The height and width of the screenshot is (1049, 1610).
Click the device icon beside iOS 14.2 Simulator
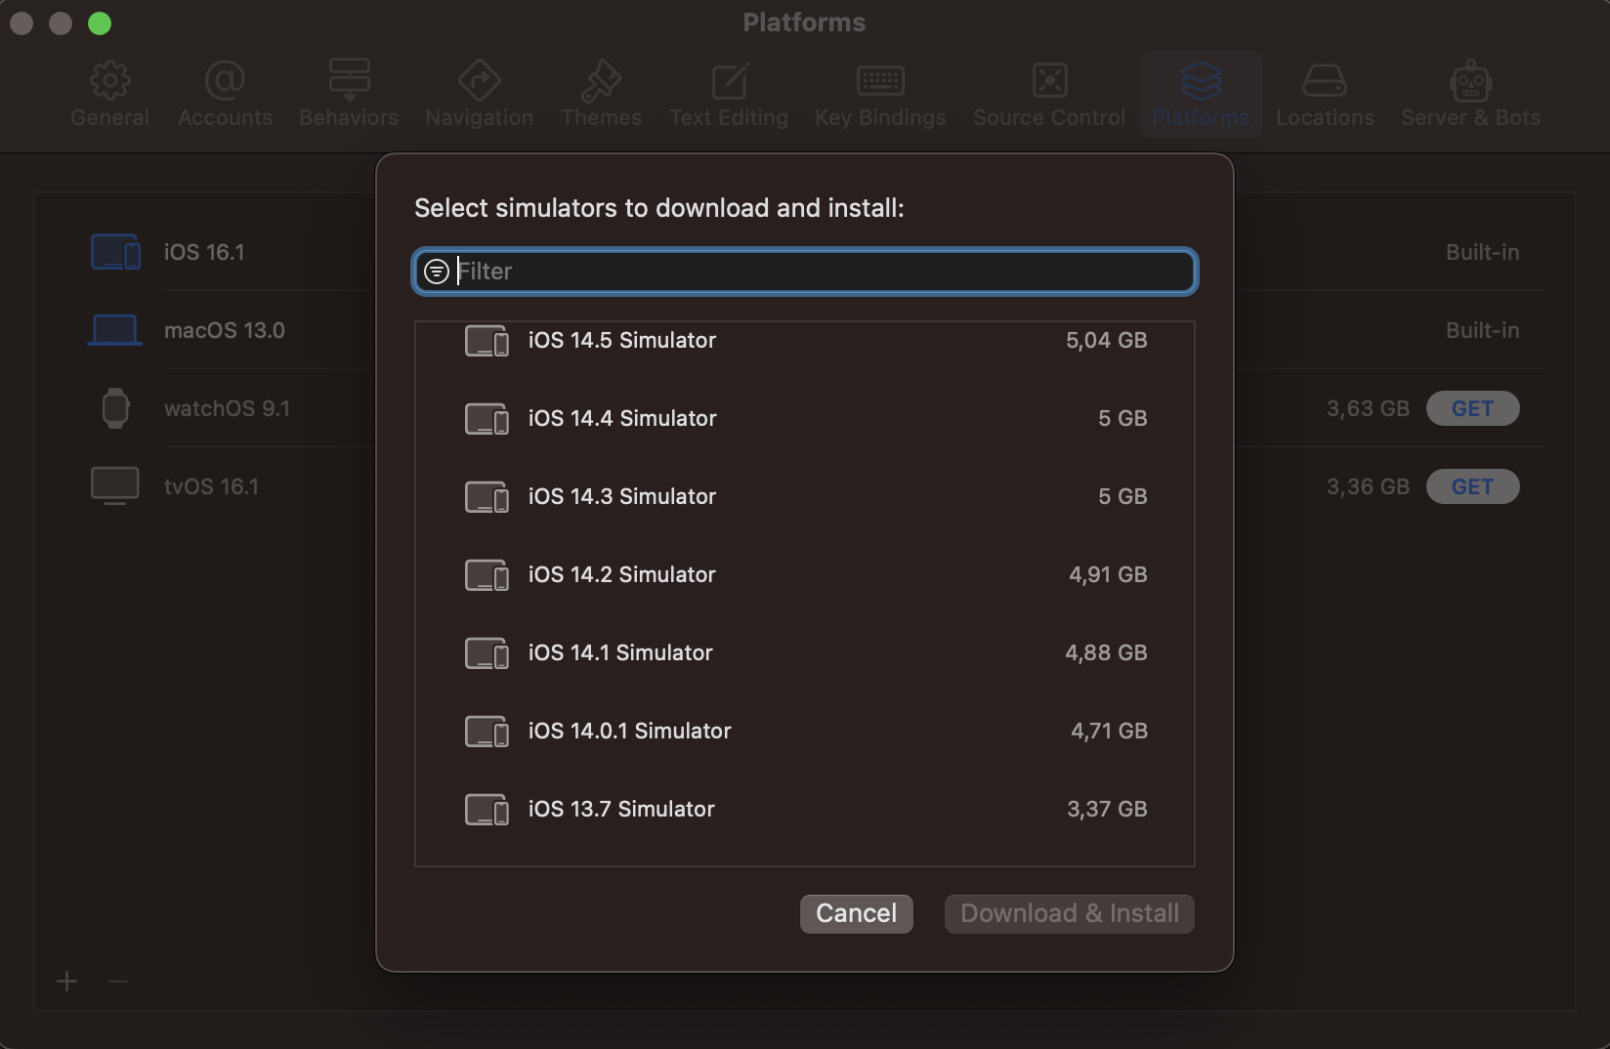[487, 575]
